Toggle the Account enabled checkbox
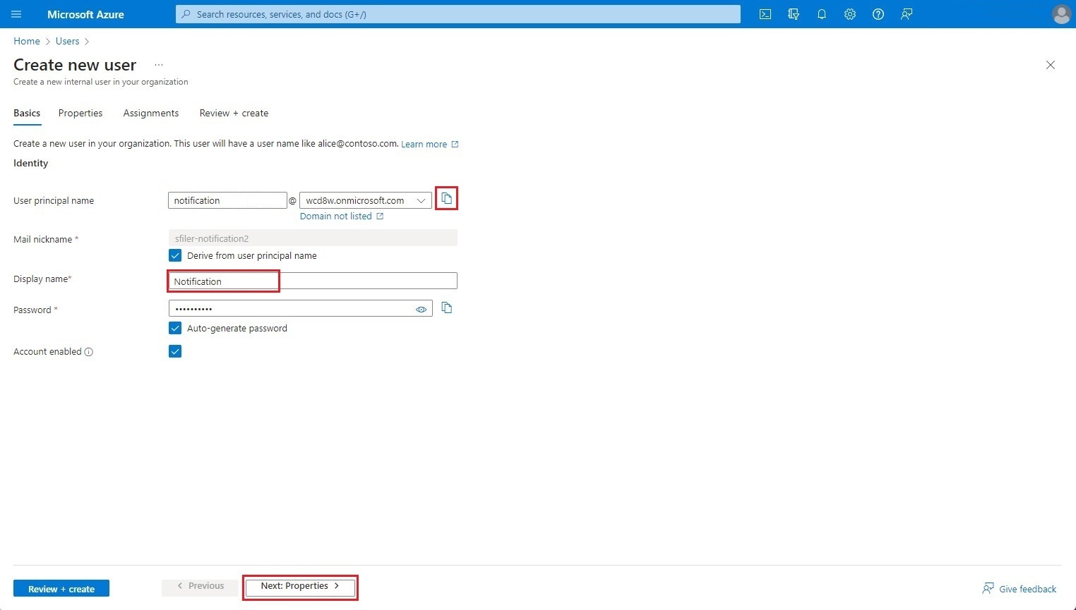Screen dimensions: 1076x610 tap(174, 350)
